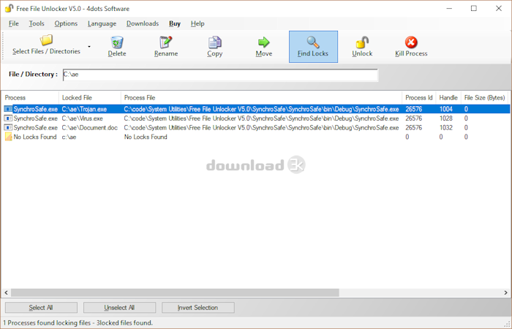Click the SynchroSafe icon in Virus.exe row
Screen dimensions: 512x329
coord(8,118)
